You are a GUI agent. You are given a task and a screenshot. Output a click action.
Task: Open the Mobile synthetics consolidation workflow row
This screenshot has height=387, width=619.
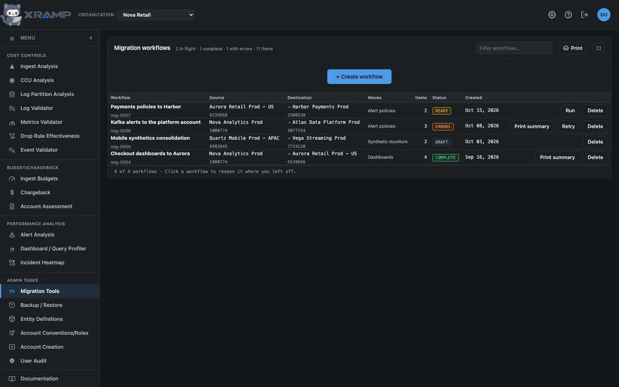[359, 142]
